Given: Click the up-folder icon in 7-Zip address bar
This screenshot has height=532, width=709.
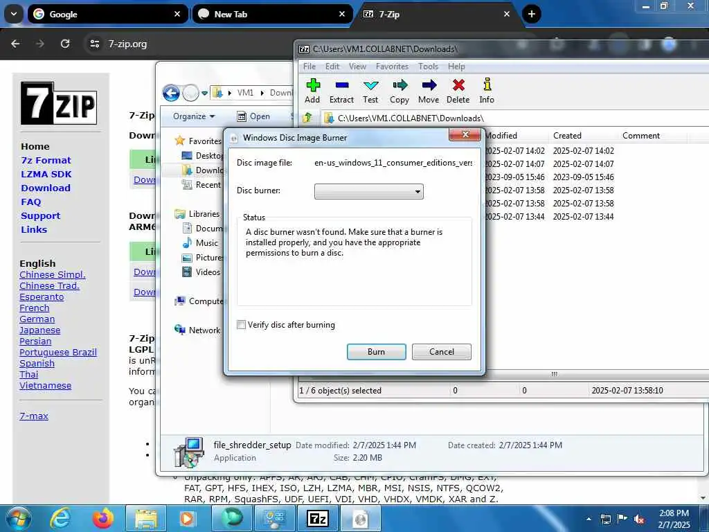Looking at the screenshot, I should tap(308, 118).
